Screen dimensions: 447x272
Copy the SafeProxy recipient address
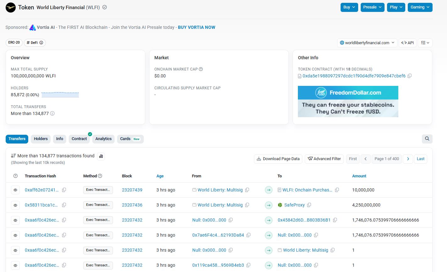coord(309,205)
